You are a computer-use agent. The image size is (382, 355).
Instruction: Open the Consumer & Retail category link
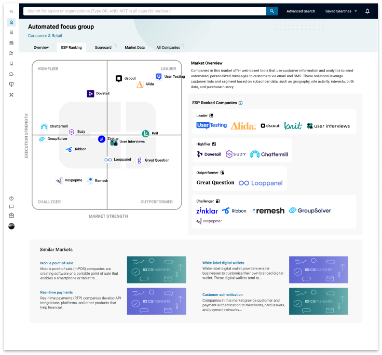tap(45, 36)
